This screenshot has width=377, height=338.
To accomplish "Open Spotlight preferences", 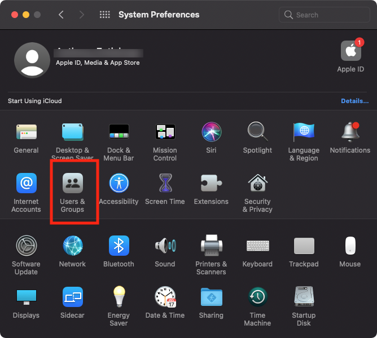I will tap(257, 132).
